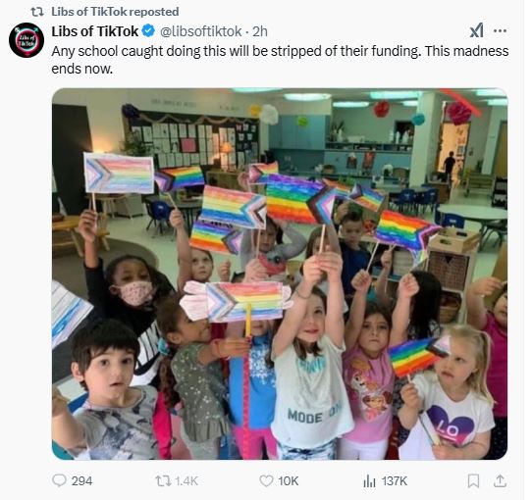Click the 294 replies count

pyautogui.click(x=81, y=481)
